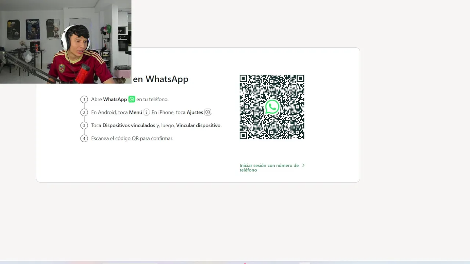Viewport: 470px width, 264px height.
Task: Click the QR code image
Action: [x=272, y=107]
